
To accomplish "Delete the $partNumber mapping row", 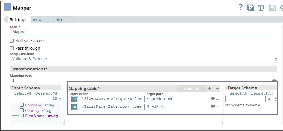I will pyautogui.click(x=218, y=99).
